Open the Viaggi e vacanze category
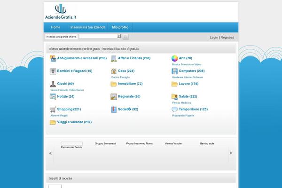Image resolution: width=282 pixels, height=188 pixels. pos(74,122)
